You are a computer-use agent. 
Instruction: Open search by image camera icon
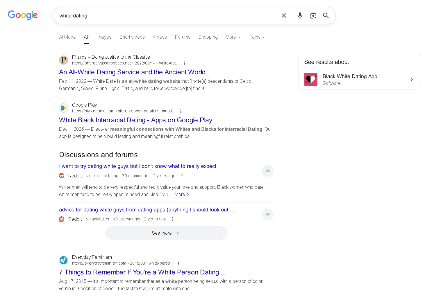tap(313, 16)
